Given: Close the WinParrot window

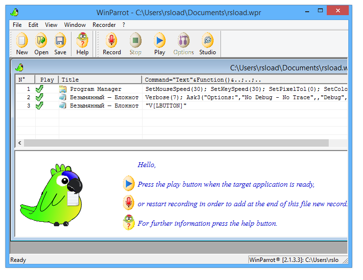Looking at the screenshot, I should point(338,10).
